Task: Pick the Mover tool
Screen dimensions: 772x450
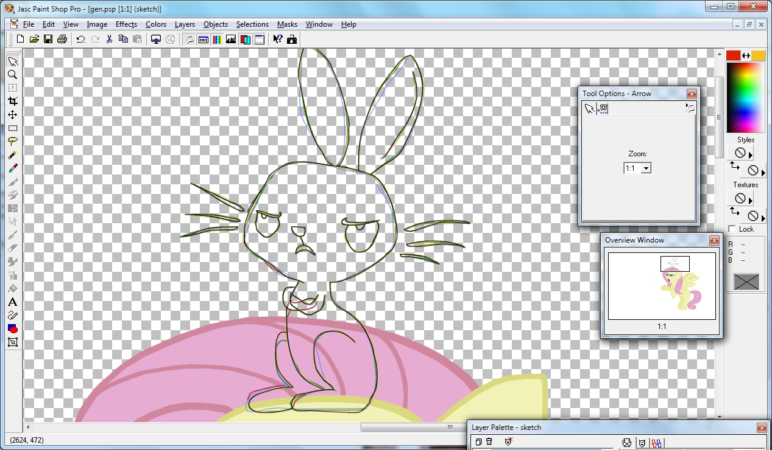Action: click(12, 114)
